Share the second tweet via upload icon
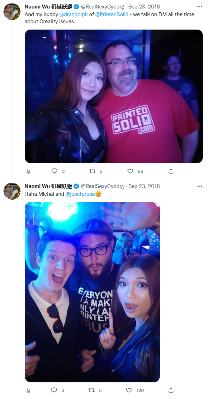The height and width of the screenshot is (399, 208). [171, 390]
